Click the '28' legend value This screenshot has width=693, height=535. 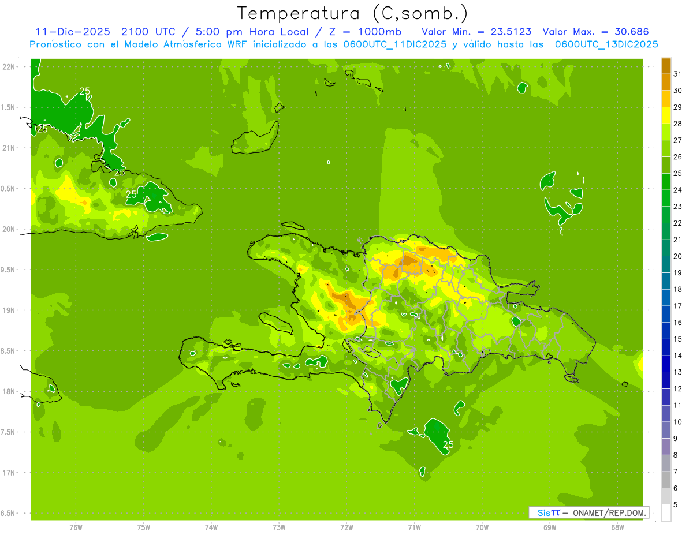[x=678, y=124]
